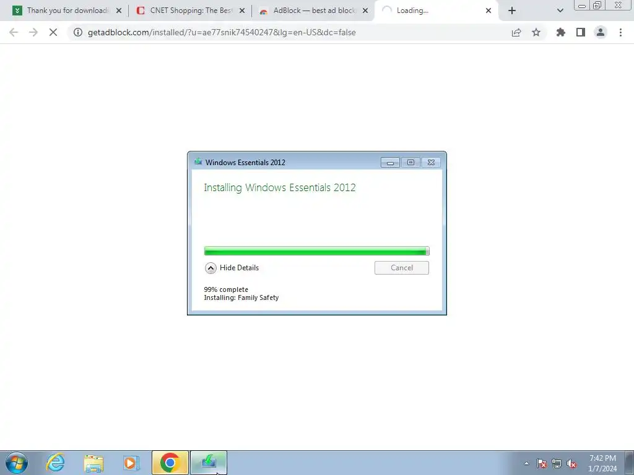Expand the tab search dropdown arrow
634x475 pixels.
coord(560,11)
